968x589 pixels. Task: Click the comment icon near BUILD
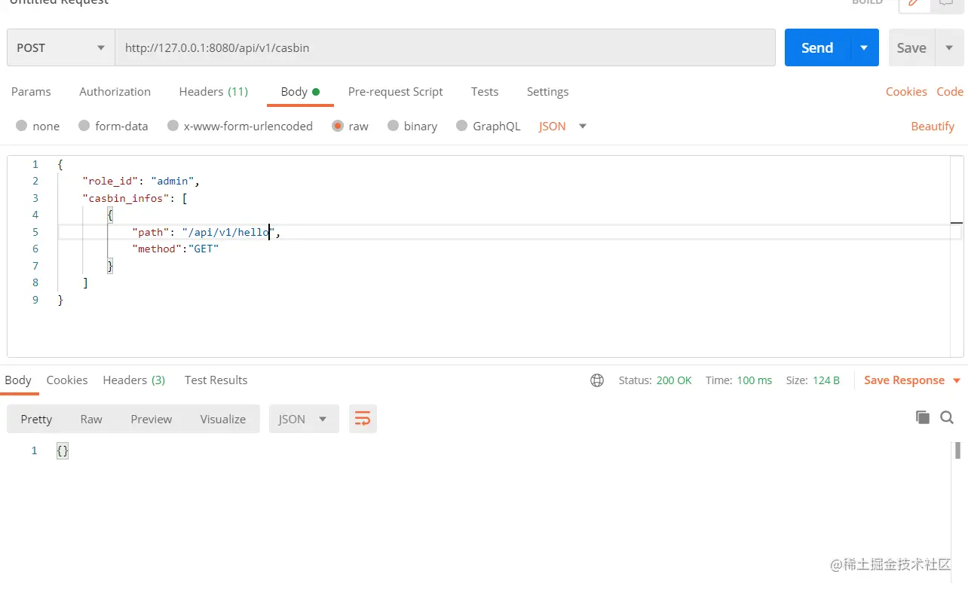946,4
